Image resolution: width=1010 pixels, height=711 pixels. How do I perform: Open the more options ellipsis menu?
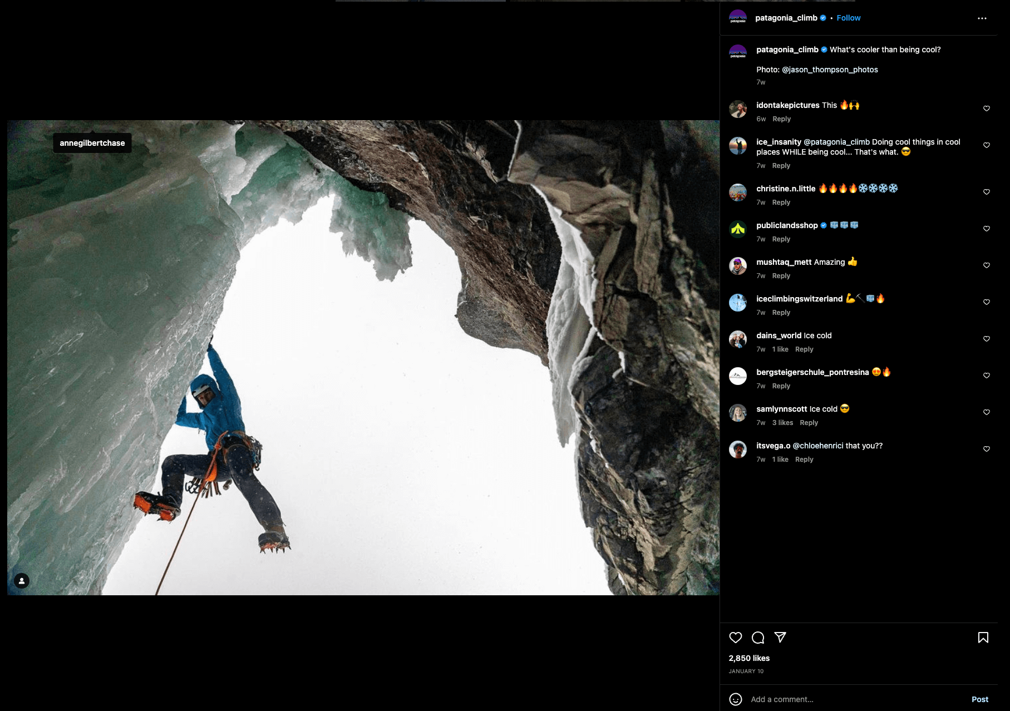click(982, 18)
